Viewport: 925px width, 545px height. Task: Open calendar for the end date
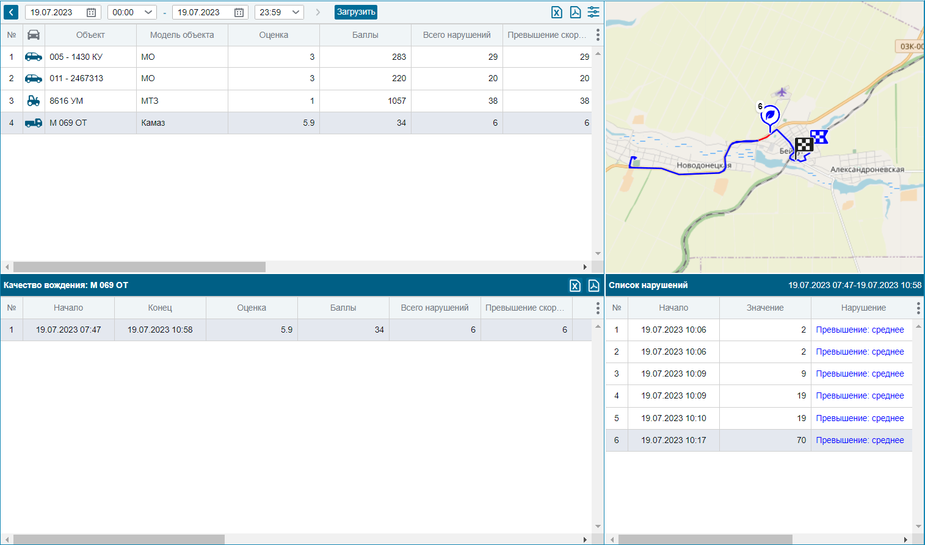coord(239,12)
